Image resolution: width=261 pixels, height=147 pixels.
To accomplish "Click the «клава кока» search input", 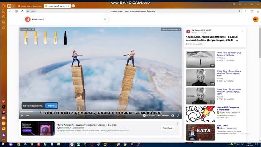I will [x=66, y=19].
